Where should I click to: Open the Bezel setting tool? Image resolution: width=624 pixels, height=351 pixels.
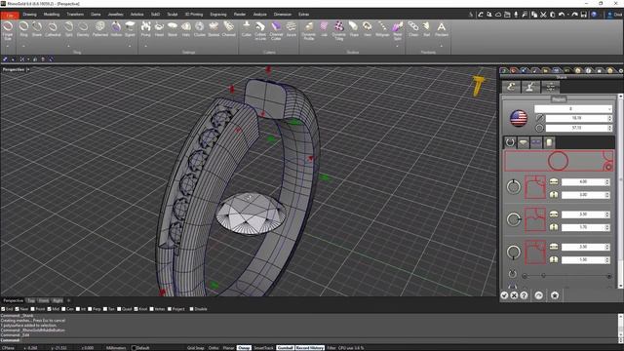[x=172, y=29]
